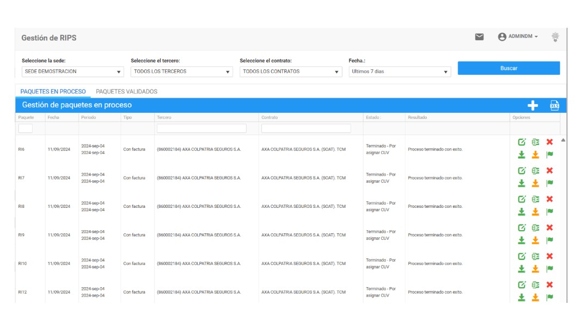Select the RI6 package cell

[21, 149]
